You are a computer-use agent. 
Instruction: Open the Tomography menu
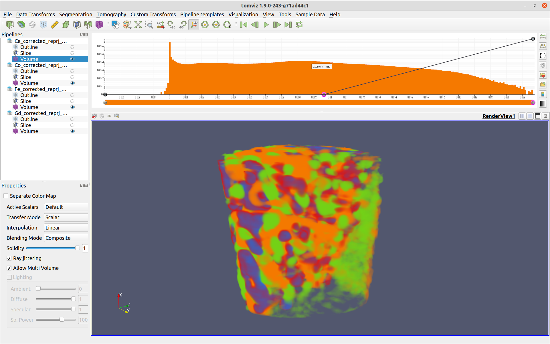(x=111, y=15)
